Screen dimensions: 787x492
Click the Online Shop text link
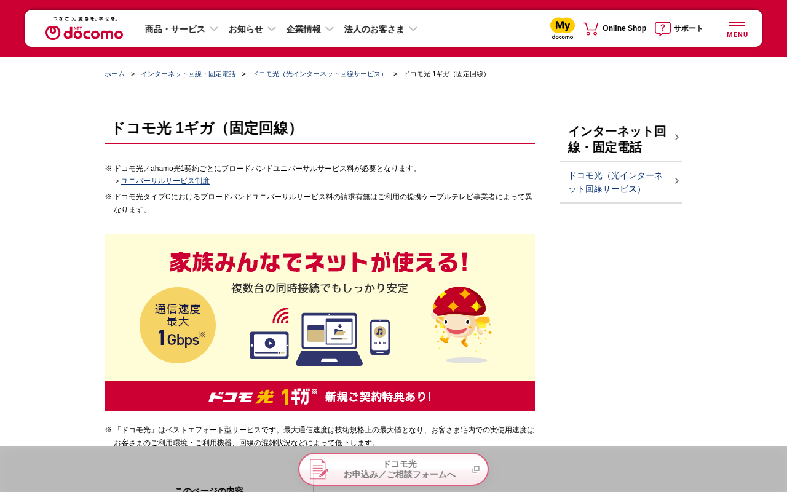click(624, 28)
